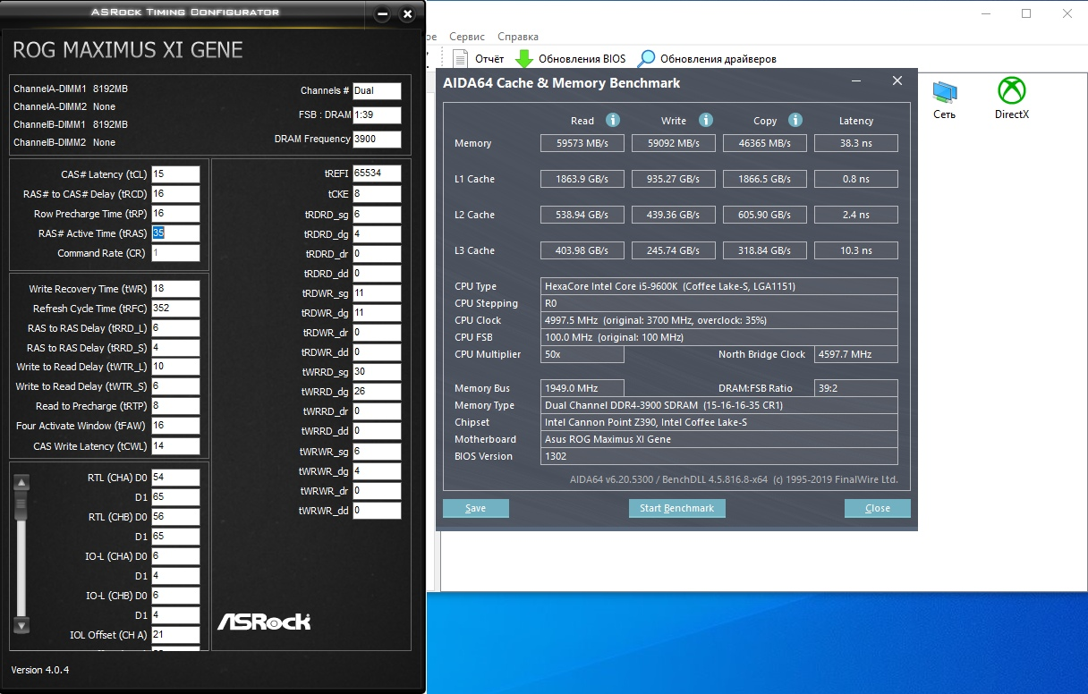Click the CPU Type value HexaCore Intel Core i5-9600K
1088x694 pixels.
(x=720, y=286)
